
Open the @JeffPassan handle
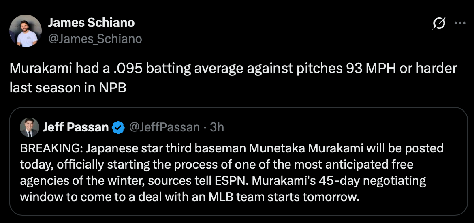(164, 128)
